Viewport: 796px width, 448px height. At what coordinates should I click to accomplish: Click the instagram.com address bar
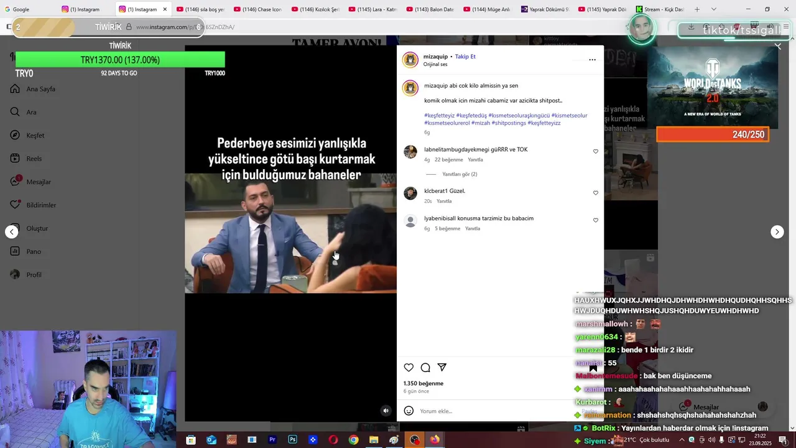click(x=373, y=27)
